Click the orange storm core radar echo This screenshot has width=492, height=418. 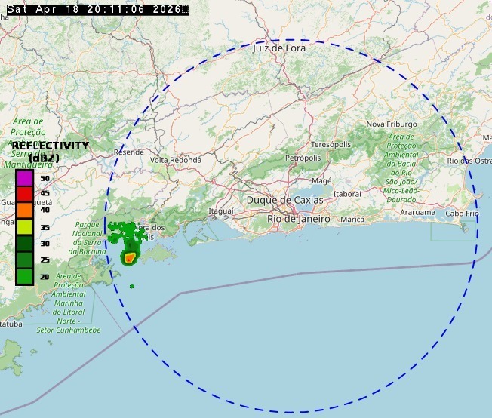click(129, 259)
